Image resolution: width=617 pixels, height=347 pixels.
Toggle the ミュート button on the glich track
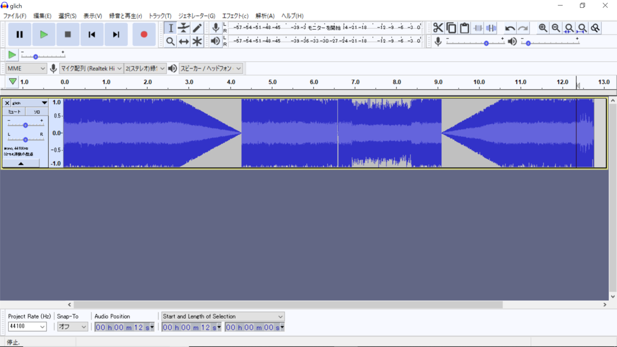coord(14,112)
